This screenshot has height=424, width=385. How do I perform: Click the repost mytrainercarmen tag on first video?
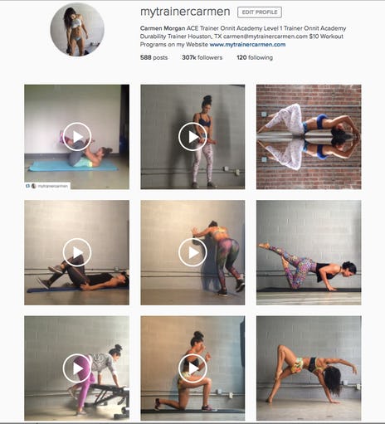pyautogui.click(x=47, y=186)
